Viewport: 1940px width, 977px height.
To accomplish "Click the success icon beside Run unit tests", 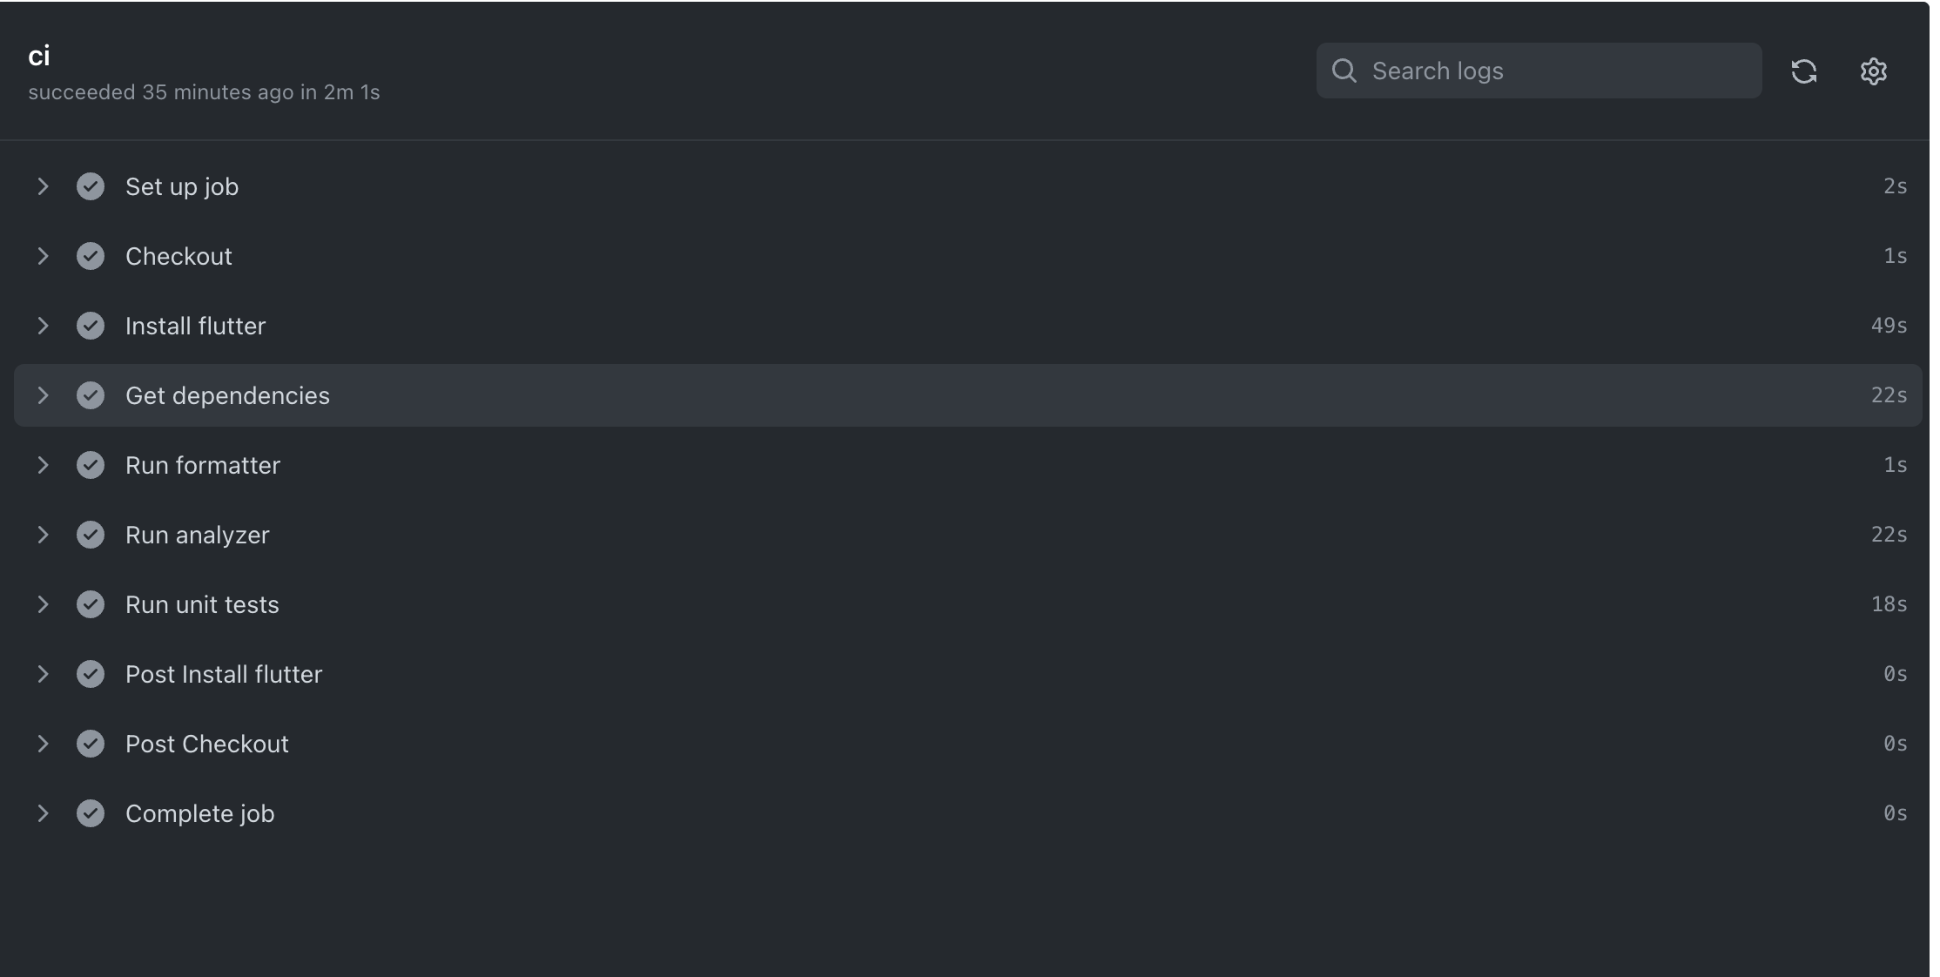I will (x=91, y=604).
